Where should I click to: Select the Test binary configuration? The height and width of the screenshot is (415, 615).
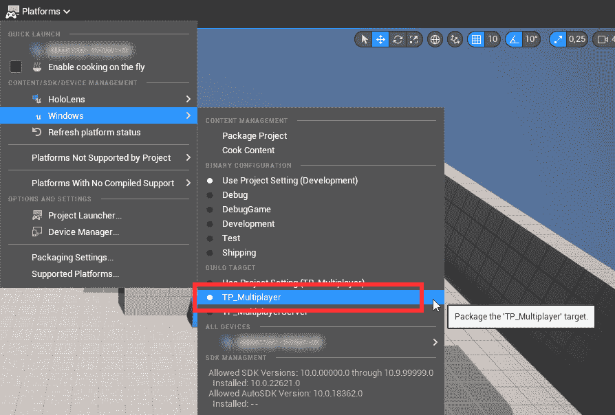(x=321, y=238)
